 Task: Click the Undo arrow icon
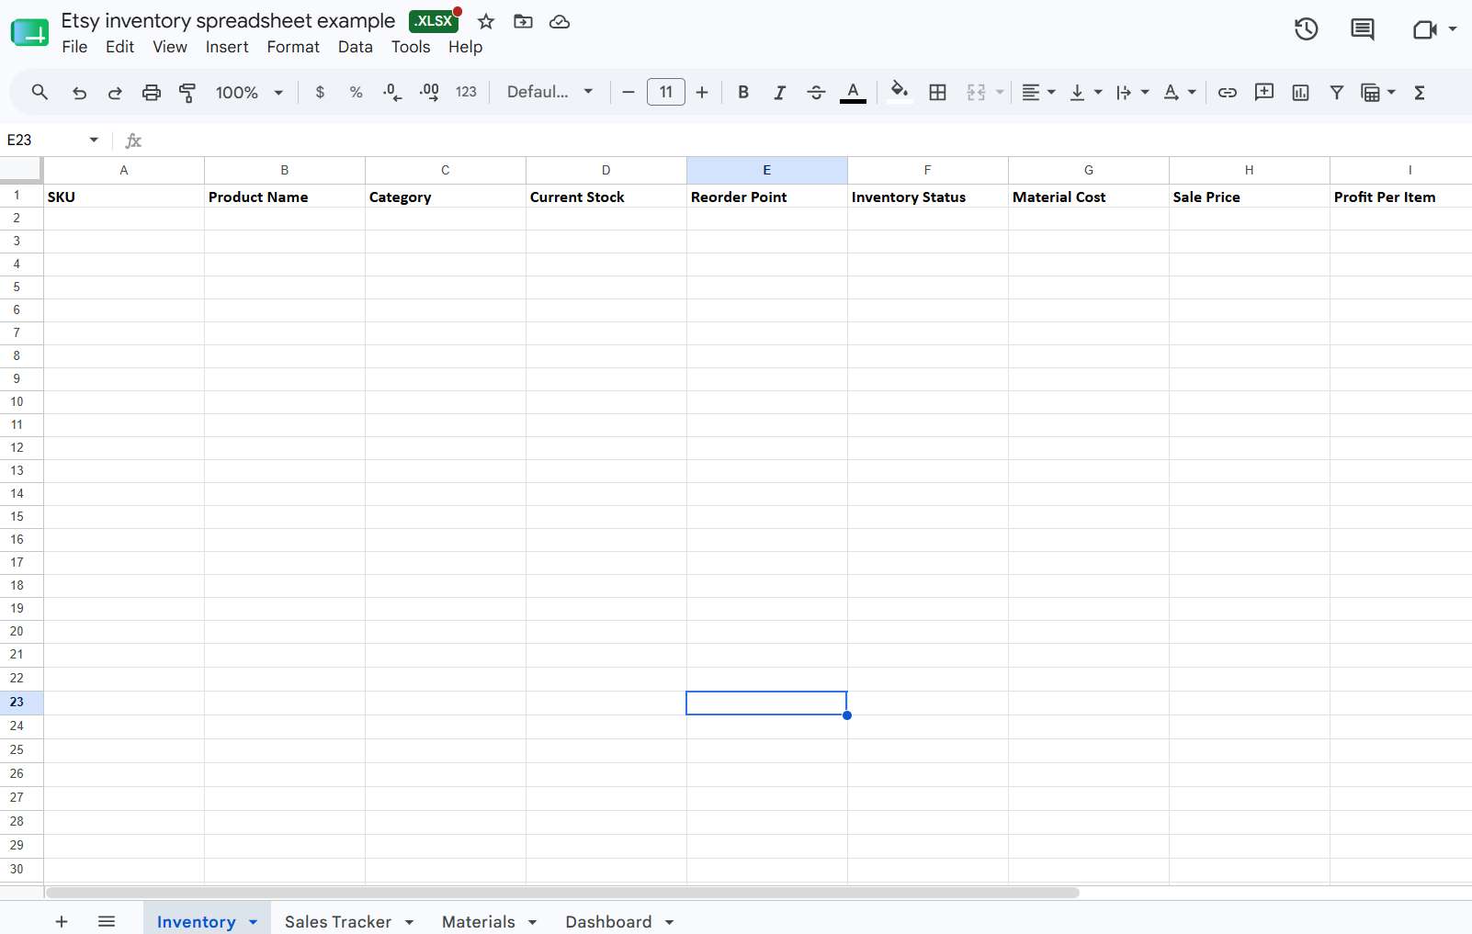(79, 92)
